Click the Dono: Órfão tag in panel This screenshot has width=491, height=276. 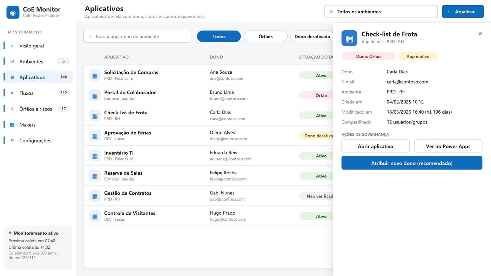click(x=368, y=56)
